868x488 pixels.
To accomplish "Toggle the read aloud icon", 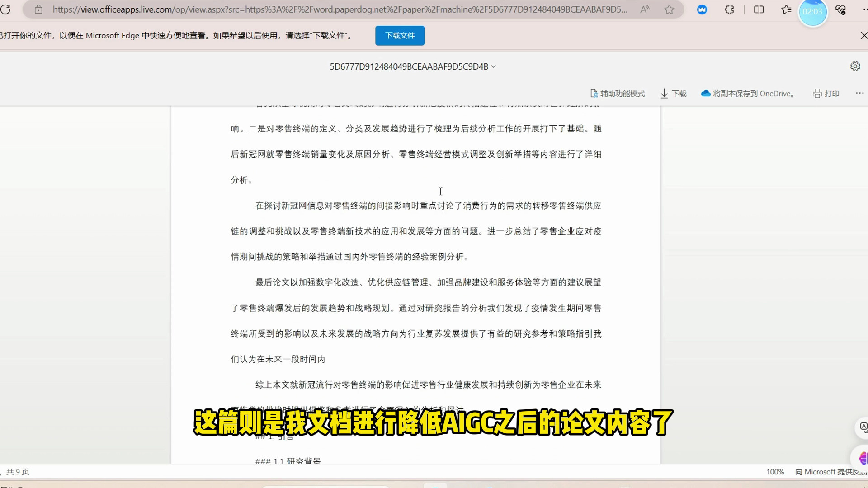I will click(645, 9).
